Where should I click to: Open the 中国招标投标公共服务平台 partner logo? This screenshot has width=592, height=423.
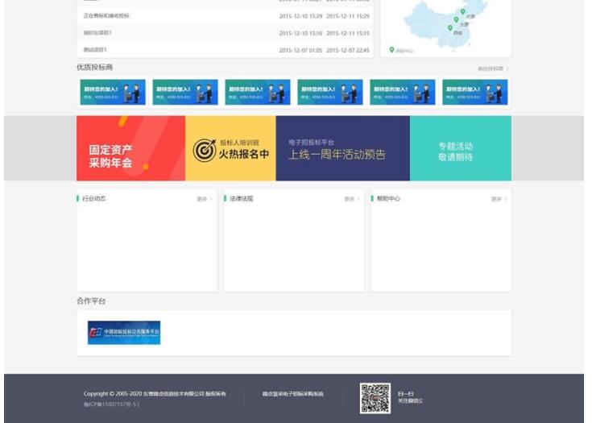124,333
